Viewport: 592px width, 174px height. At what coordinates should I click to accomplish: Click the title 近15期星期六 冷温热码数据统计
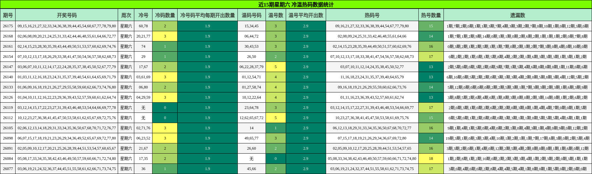[296, 5]
